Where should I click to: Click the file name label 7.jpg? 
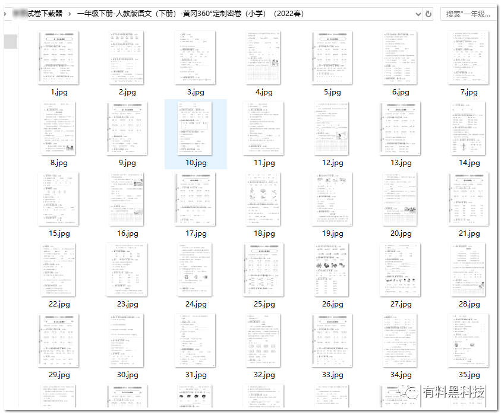coord(469,92)
